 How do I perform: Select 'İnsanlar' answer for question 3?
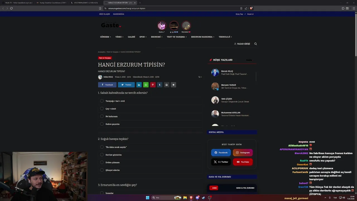150,193
